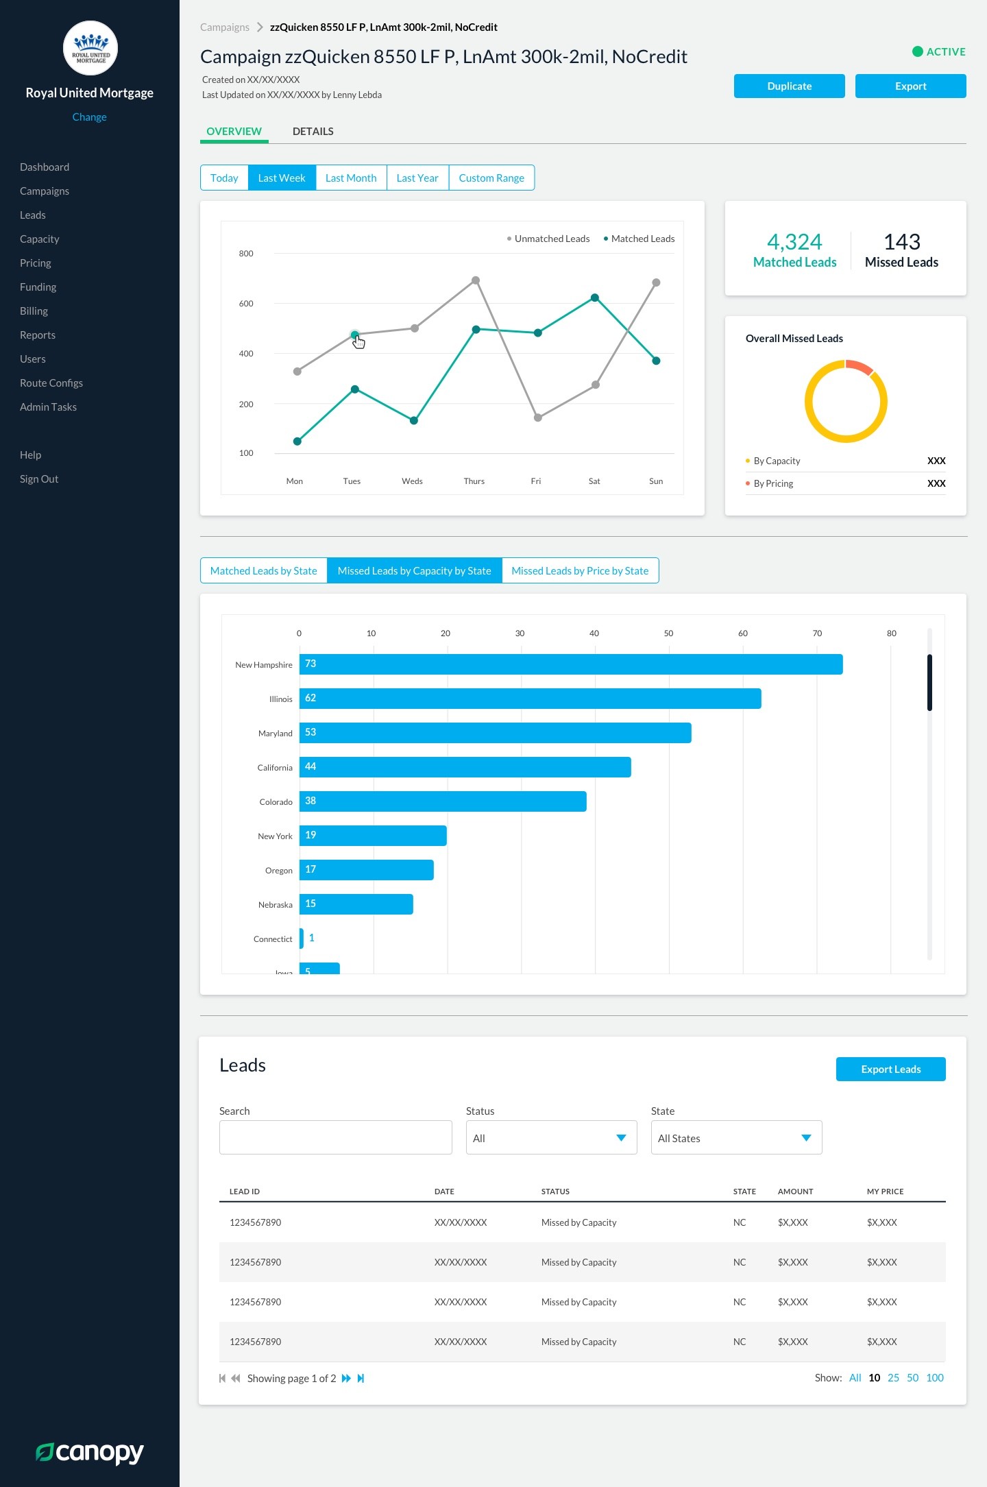
Task: Click the Thursday Unmatched Leads data point
Action: coord(476,280)
